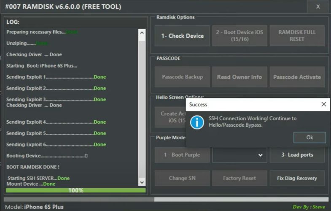Image resolution: width=331 pixels, height=211 pixels.
Task: Click RAMDISK FULL RESET button
Action: click(x=297, y=36)
